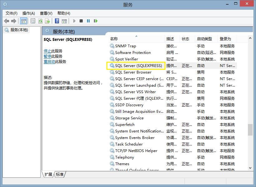Click the Start service play icon
This screenshot has height=187, width=256.
(x=74, y=21)
